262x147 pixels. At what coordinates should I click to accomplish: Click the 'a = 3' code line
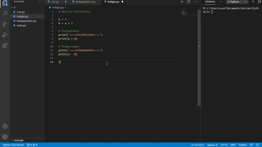tap(62, 19)
